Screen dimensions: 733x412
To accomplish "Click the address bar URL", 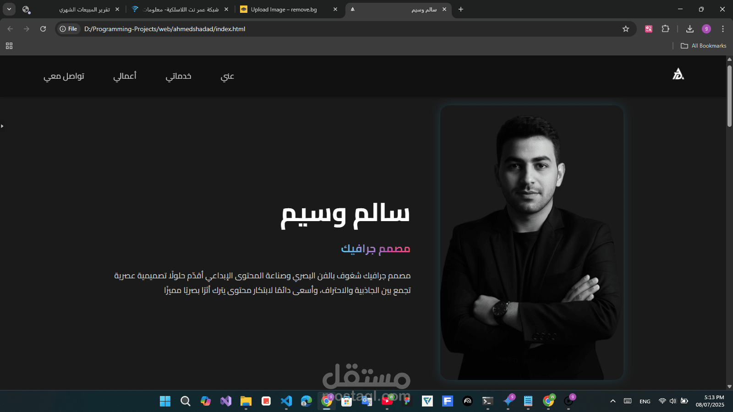I will pos(165,29).
